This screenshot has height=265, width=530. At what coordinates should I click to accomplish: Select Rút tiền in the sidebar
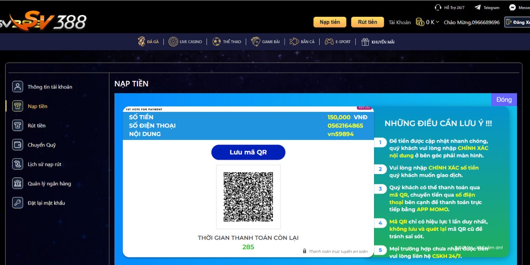(x=37, y=125)
